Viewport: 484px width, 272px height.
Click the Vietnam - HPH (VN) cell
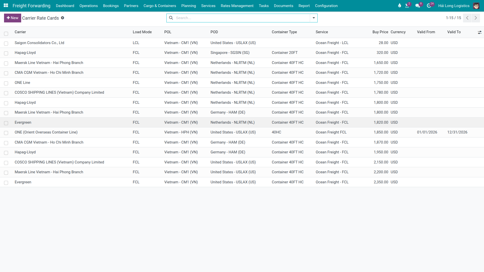click(x=181, y=132)
